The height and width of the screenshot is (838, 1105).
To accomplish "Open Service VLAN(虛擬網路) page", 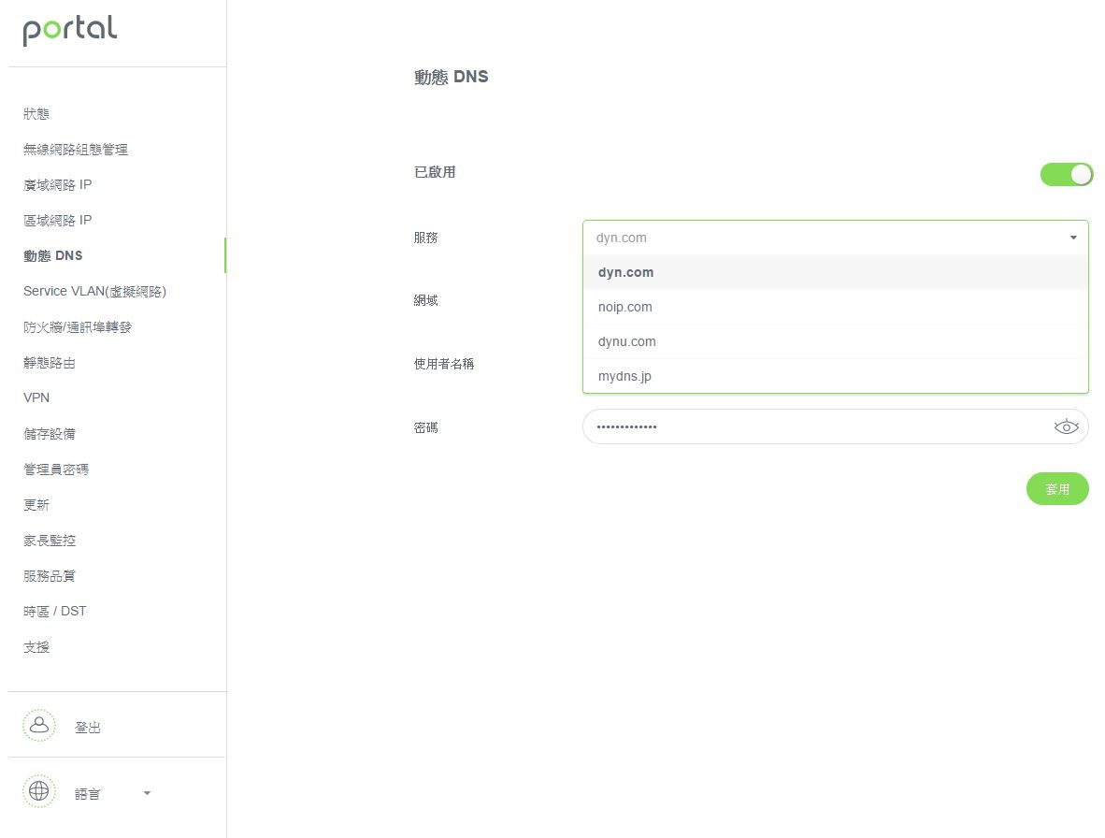I will tap(94, 291).
